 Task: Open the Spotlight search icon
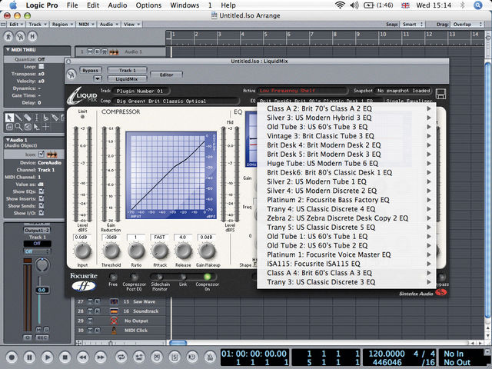[x=477, y=5]
